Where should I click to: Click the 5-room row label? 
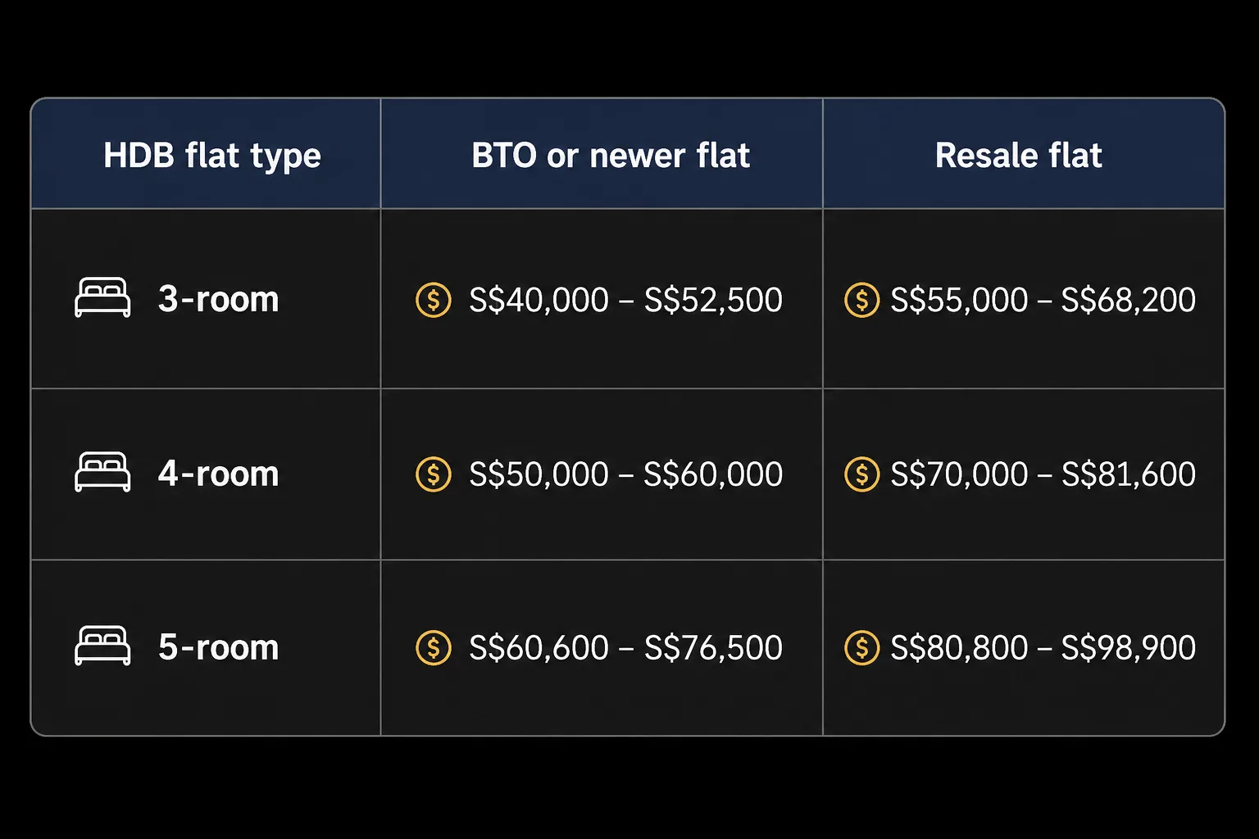[219, 648]
